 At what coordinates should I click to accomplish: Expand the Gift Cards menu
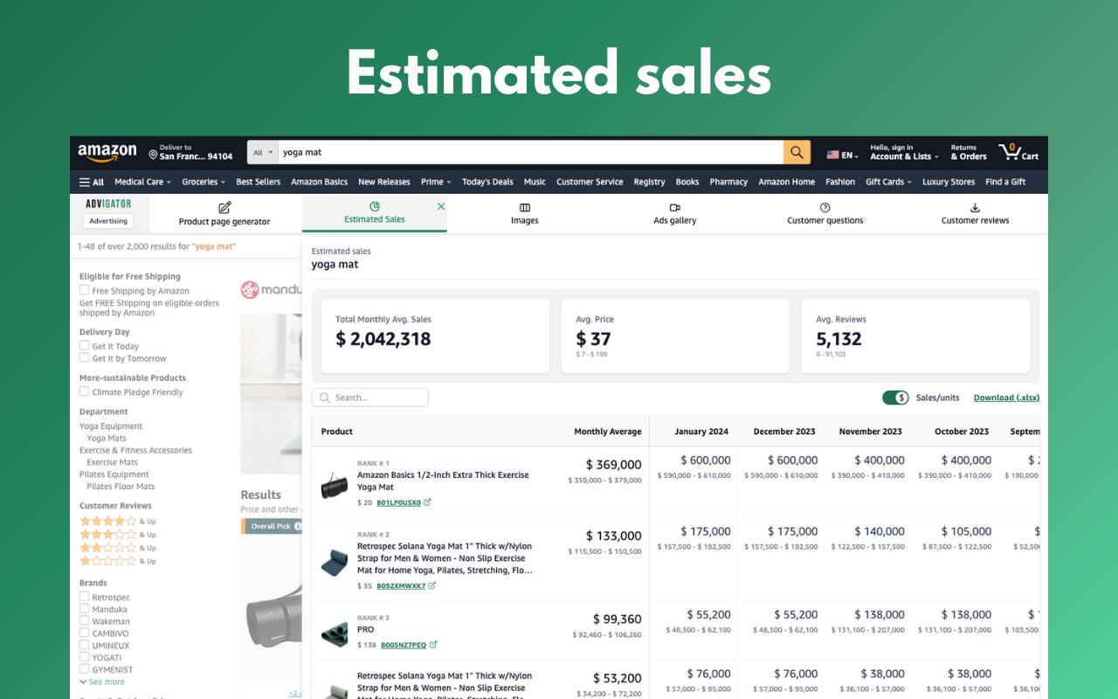coord(888,182)
